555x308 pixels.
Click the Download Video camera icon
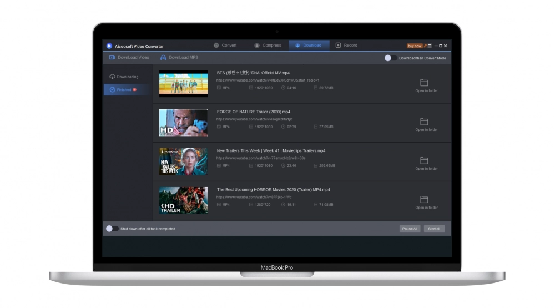pos(112,58)
